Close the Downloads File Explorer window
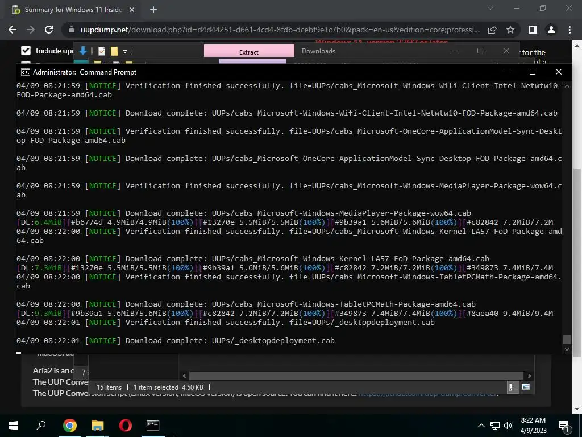582x437 pixels. [506, 51]
